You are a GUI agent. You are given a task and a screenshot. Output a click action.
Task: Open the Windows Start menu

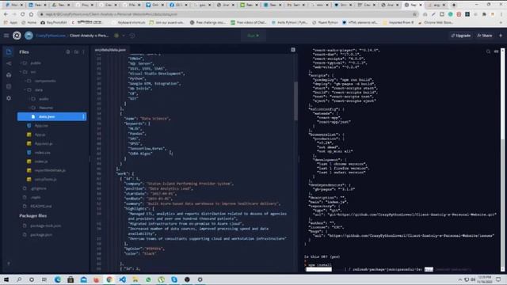(6, 279)
